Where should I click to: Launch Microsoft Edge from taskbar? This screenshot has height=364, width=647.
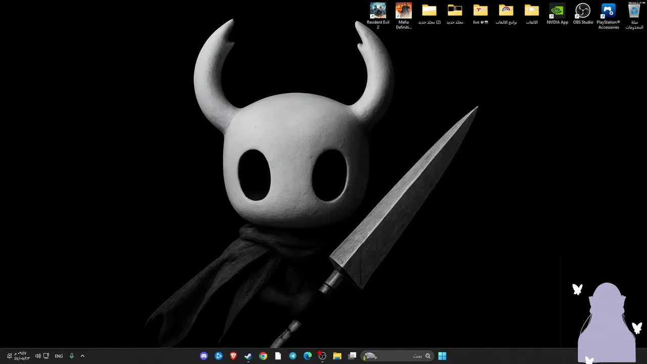coord(307,356)
